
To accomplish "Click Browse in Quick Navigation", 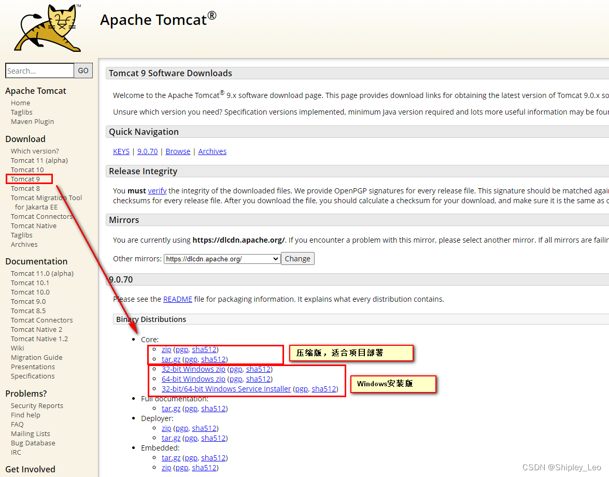I will click(178, 151).
